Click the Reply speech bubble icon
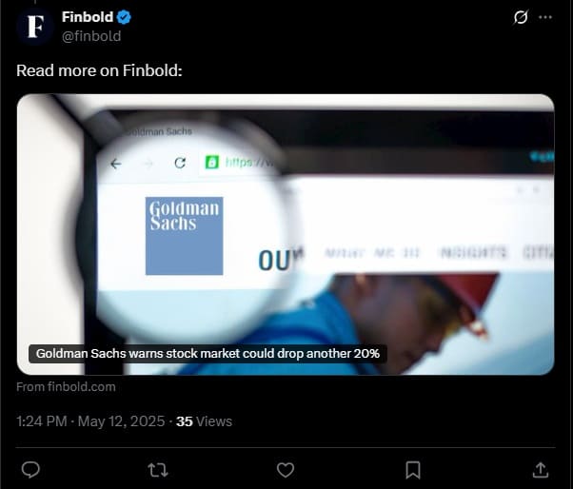This screenshot has width=573, height=489. (x=30, y=470)
